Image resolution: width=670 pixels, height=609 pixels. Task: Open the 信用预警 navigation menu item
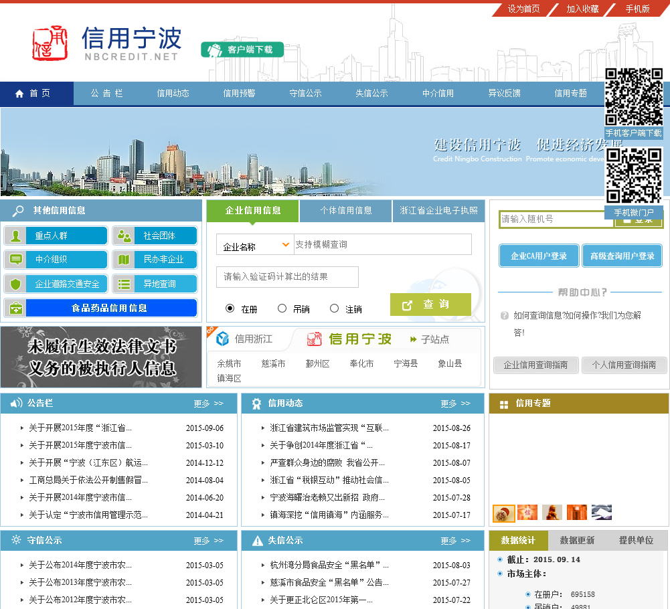240,93
